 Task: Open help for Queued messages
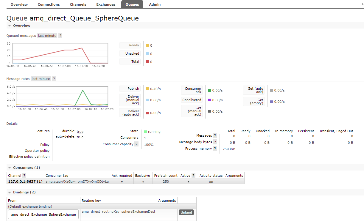coord(60,35)
